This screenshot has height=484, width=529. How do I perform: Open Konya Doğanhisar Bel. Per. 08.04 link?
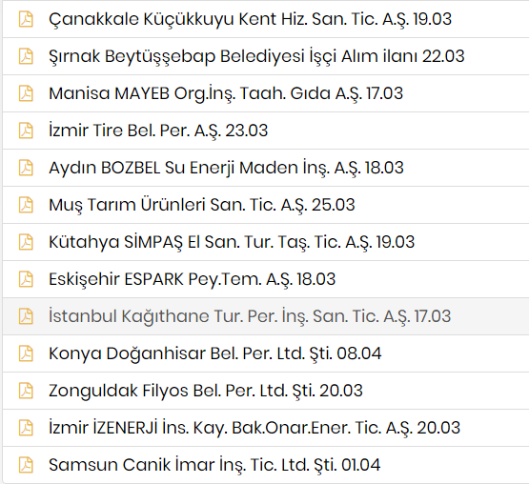click(x=214, y=353)
